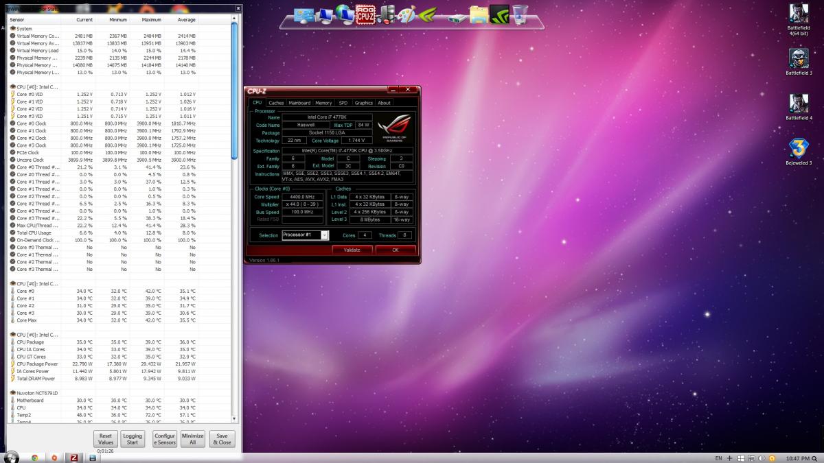Image resolution: width=824 pixels, height=463 pixels.
Task: Select the Total DRAM Power row
Action: (x=120, y=379)
